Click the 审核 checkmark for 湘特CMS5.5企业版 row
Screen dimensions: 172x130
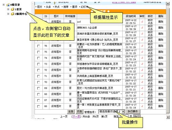[x=142, y=28]
